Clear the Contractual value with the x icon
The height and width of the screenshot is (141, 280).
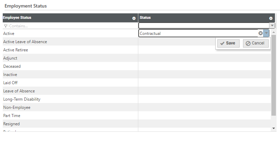click(260, 33)
